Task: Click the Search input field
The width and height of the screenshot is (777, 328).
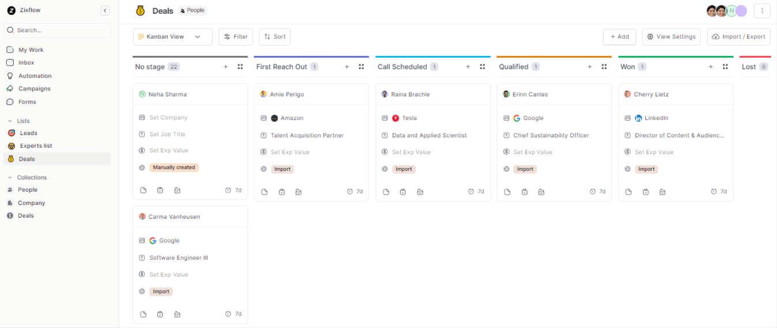Action: 58,30
